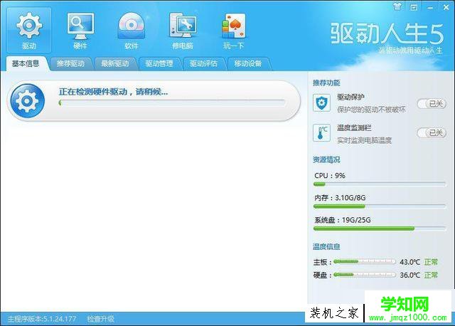This screenshot has height=326, width=455.
Task: Click the 43.0℃ motherboard temperature value
Action: 409,262
